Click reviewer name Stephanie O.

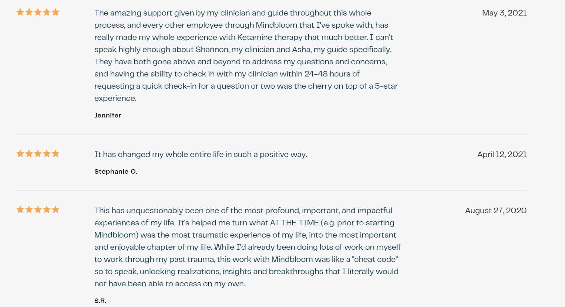coord(116,171)
